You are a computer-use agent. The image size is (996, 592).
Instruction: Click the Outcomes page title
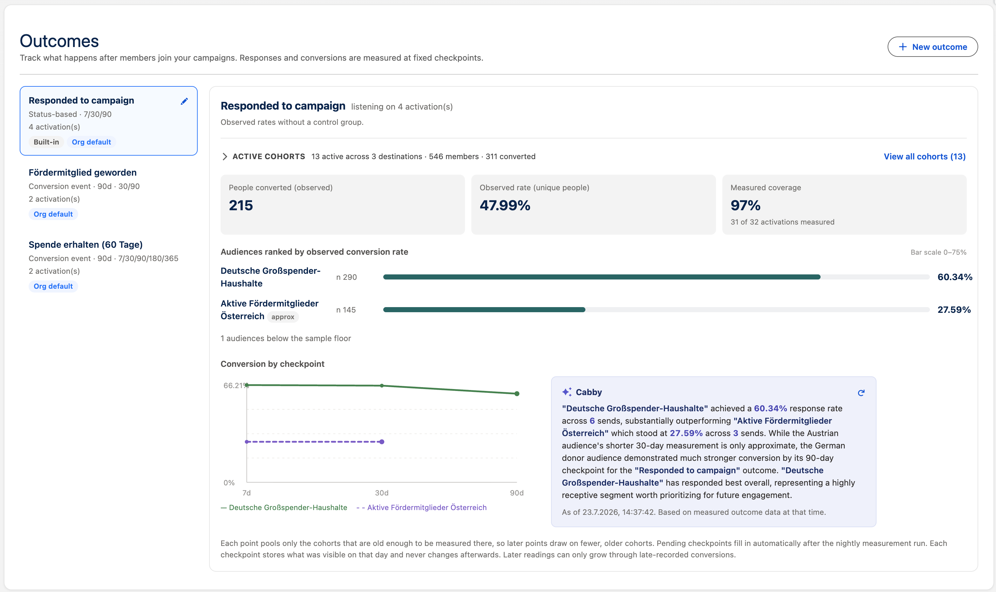(59, 41)
